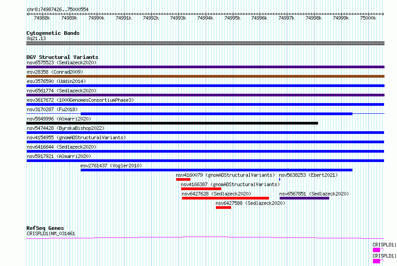
Task: Click the lower magenta CRISPLD1 exon box
Action: [x=376, y=261]
